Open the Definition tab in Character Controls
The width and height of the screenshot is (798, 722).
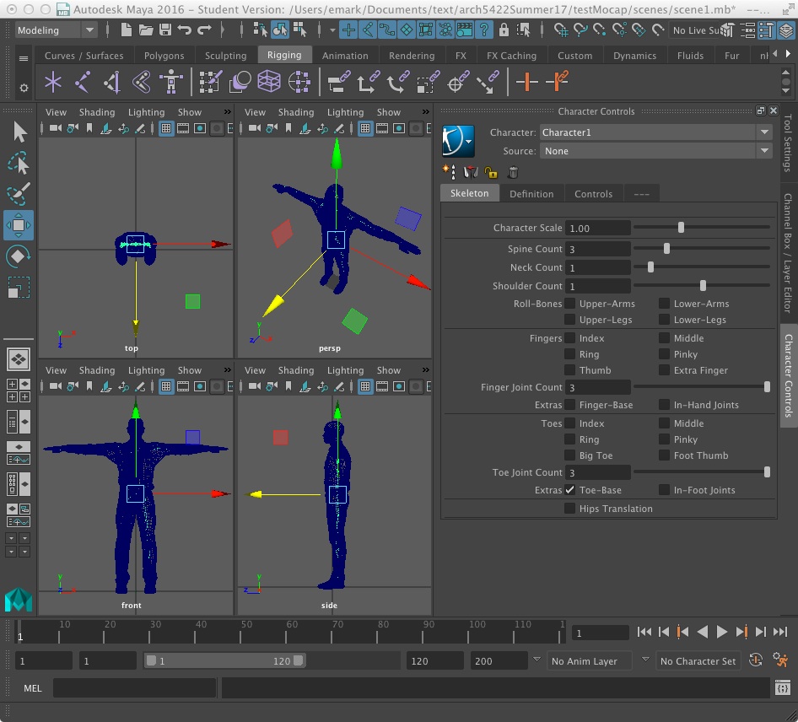[531, 194]
